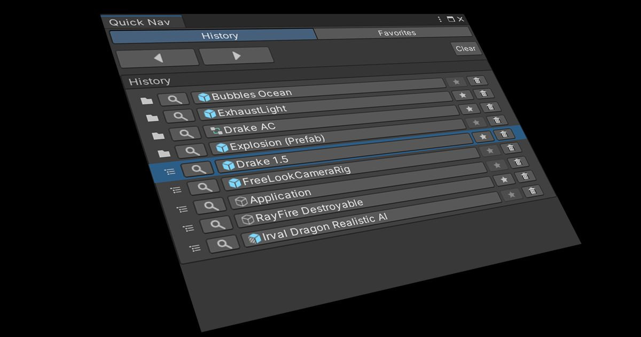Delete Drake AC using its trash icon
This screenshot has width=641, height=337.
click(497, 121)
